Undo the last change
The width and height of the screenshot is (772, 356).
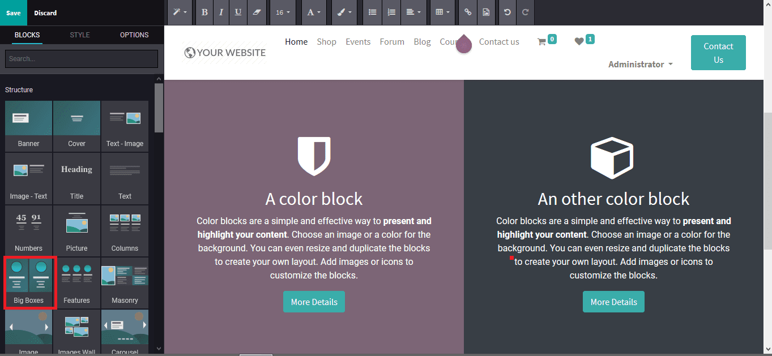506,12
